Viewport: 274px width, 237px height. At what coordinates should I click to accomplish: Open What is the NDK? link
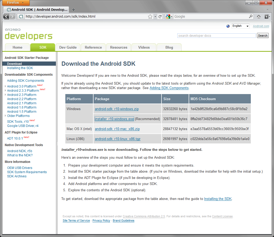point(20,155)
